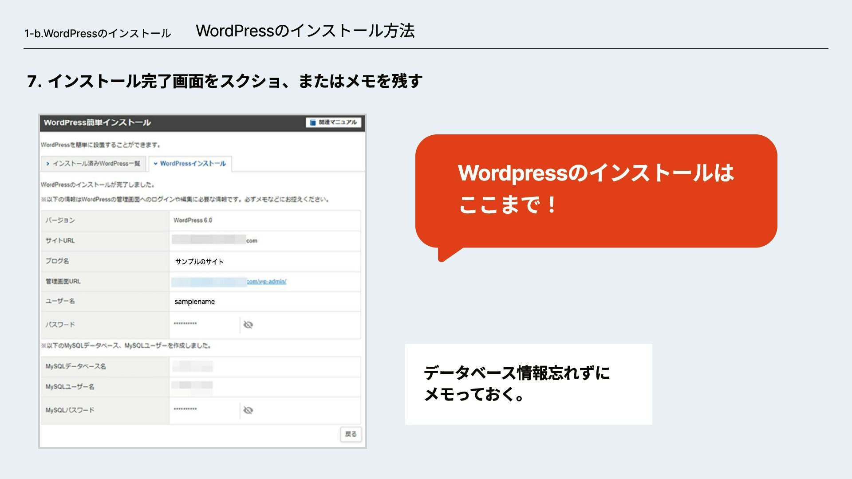Click down chevron on WordPressインストール tab
852x479 pixels.
[x=155, y=164]
